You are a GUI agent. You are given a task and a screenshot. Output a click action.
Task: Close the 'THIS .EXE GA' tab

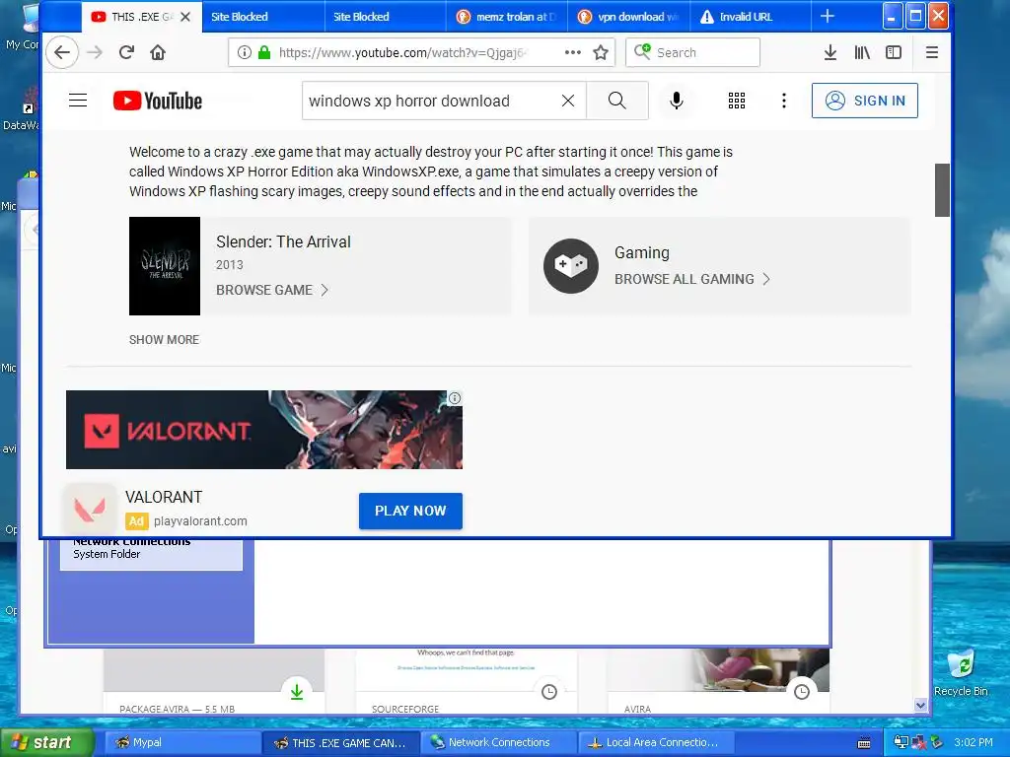click(x=185, y=17)
